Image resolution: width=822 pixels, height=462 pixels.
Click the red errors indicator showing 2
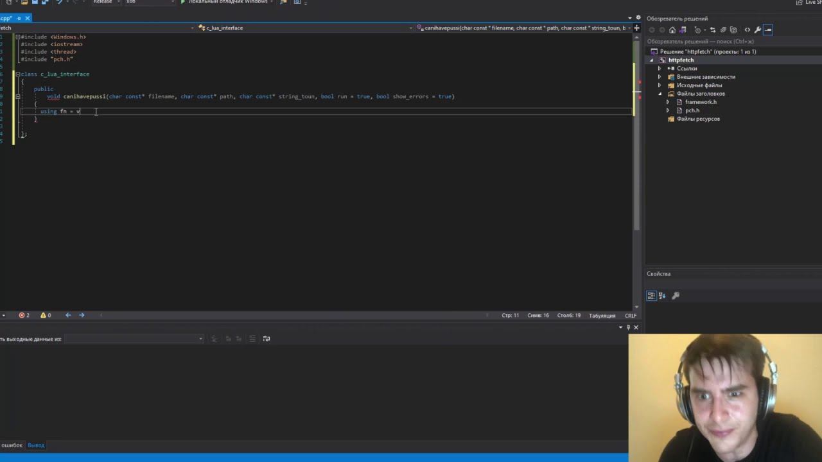point(24,315)
